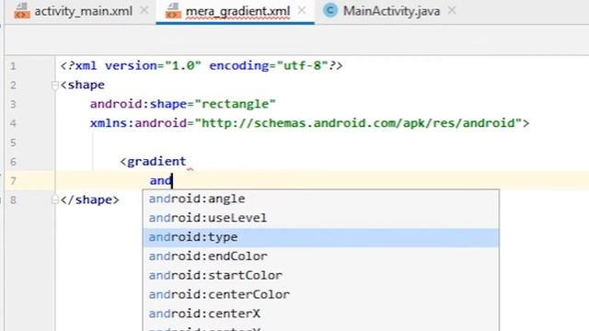This screenshot has height=331, width=589.
Task: Select android:startColor completion
Action: tap(321, 276)
